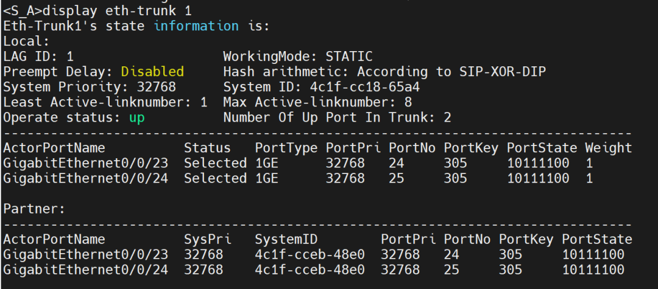Click the 'SysPri' column header
This screenshot has width=658, height=289.
[207, 240]
